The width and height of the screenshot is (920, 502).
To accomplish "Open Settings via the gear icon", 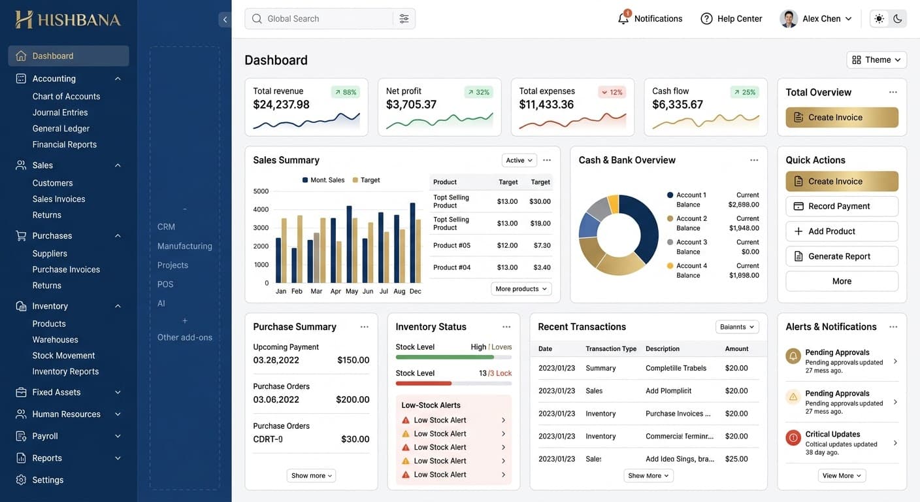I will click(x=21, y=480).
